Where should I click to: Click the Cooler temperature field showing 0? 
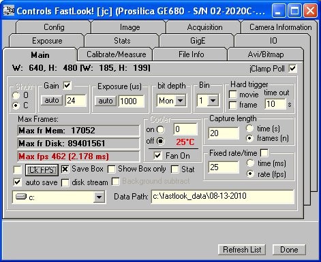(185, 129)
